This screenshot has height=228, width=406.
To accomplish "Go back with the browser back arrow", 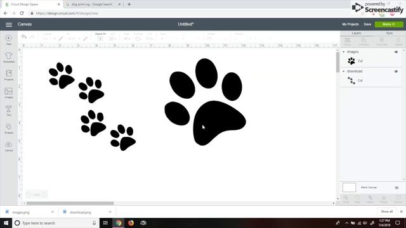I will (6, 13).
